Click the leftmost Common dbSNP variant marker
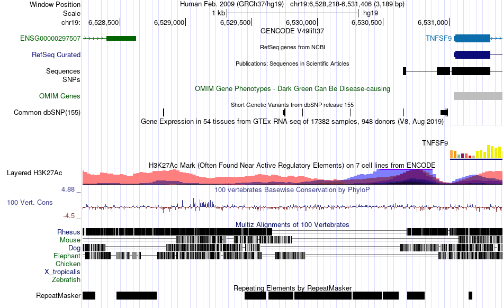Screen dimensions: 503x308 tap(164, 113)
